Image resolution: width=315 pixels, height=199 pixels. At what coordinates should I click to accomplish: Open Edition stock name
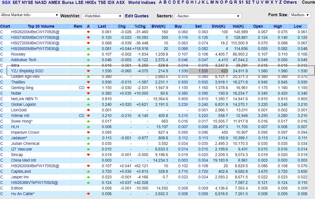17,188
